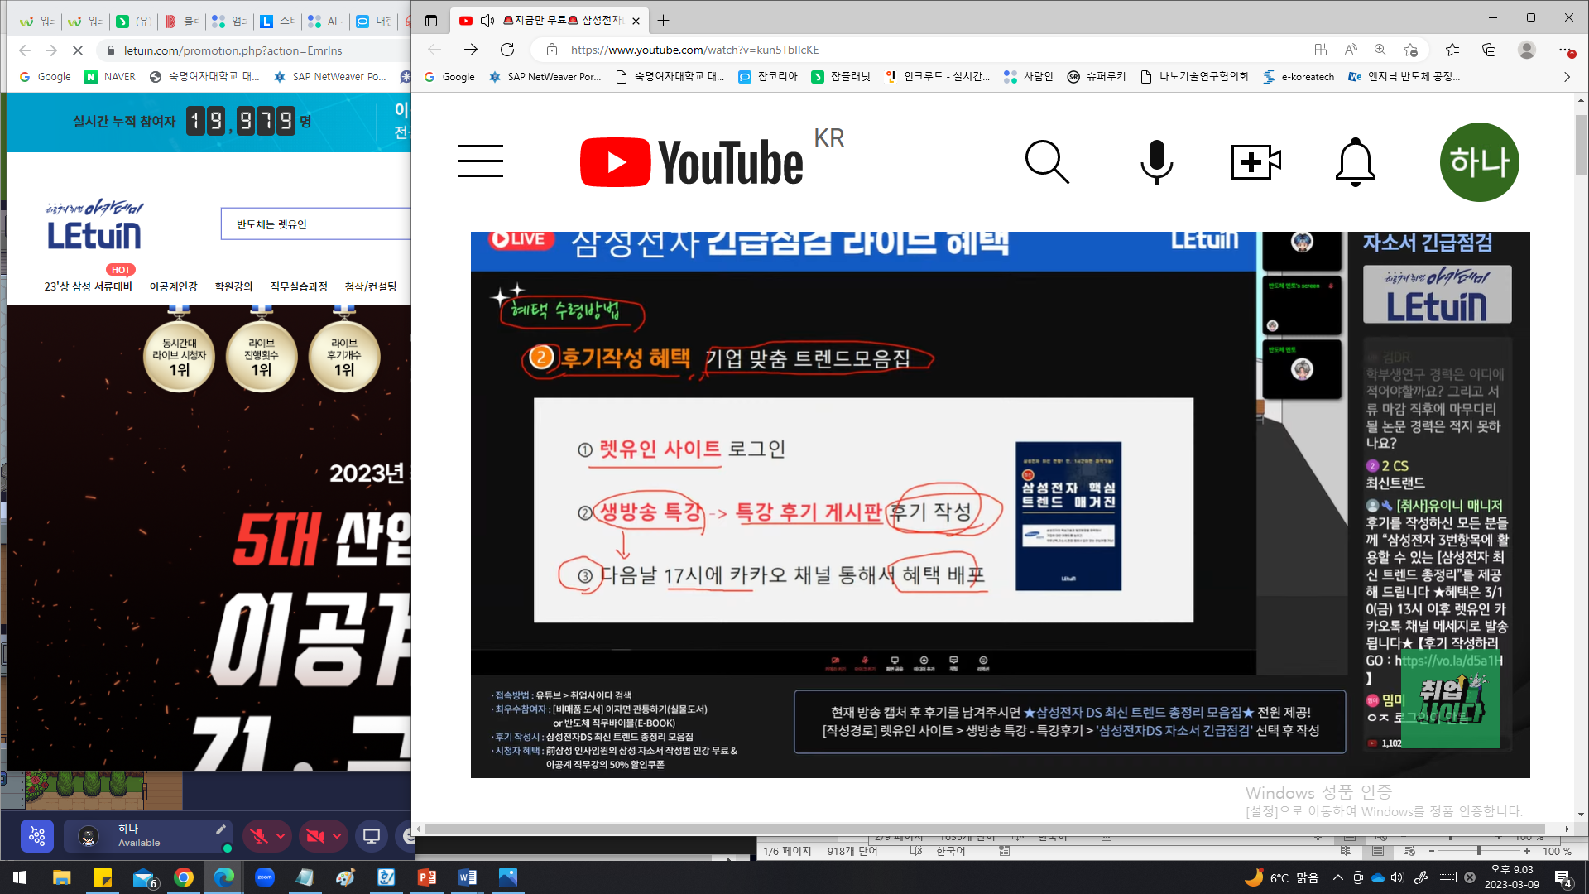
Task: Expand microphone options chevron in Gather
Action: click(281, 836)
